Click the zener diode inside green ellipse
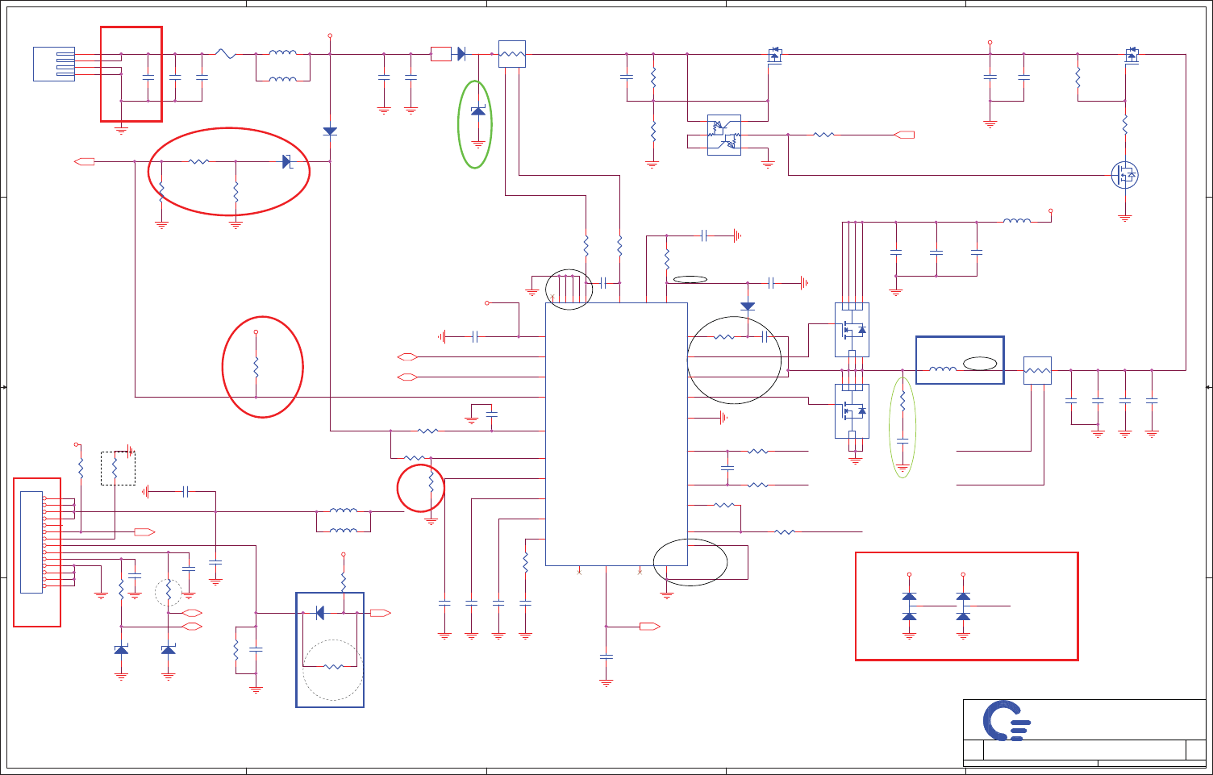 478,110
